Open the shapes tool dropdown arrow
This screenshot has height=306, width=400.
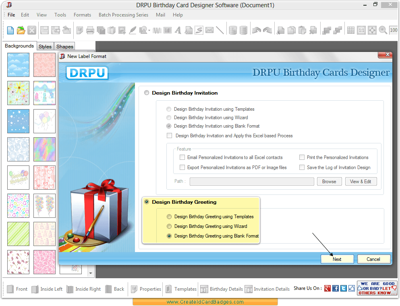(x=149, y=31)
